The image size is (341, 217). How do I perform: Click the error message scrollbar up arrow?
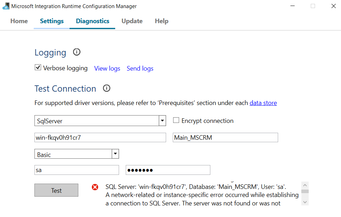coord(305,185)
